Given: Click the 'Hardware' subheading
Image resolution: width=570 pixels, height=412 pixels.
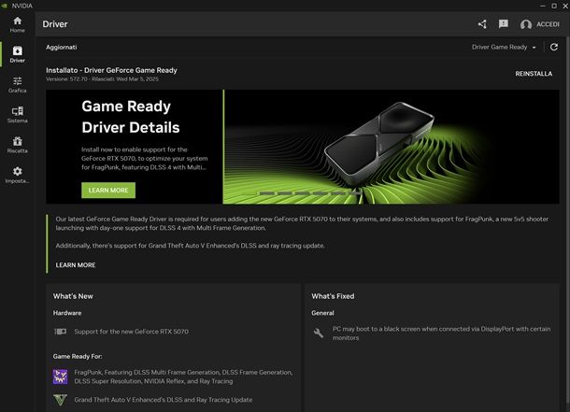Looking at the screenshot, I should pos(67,313).
